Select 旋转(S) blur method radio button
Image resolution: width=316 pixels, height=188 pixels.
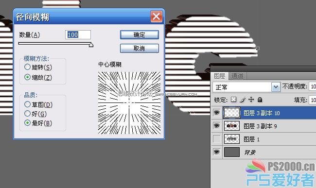click(27, 67)
